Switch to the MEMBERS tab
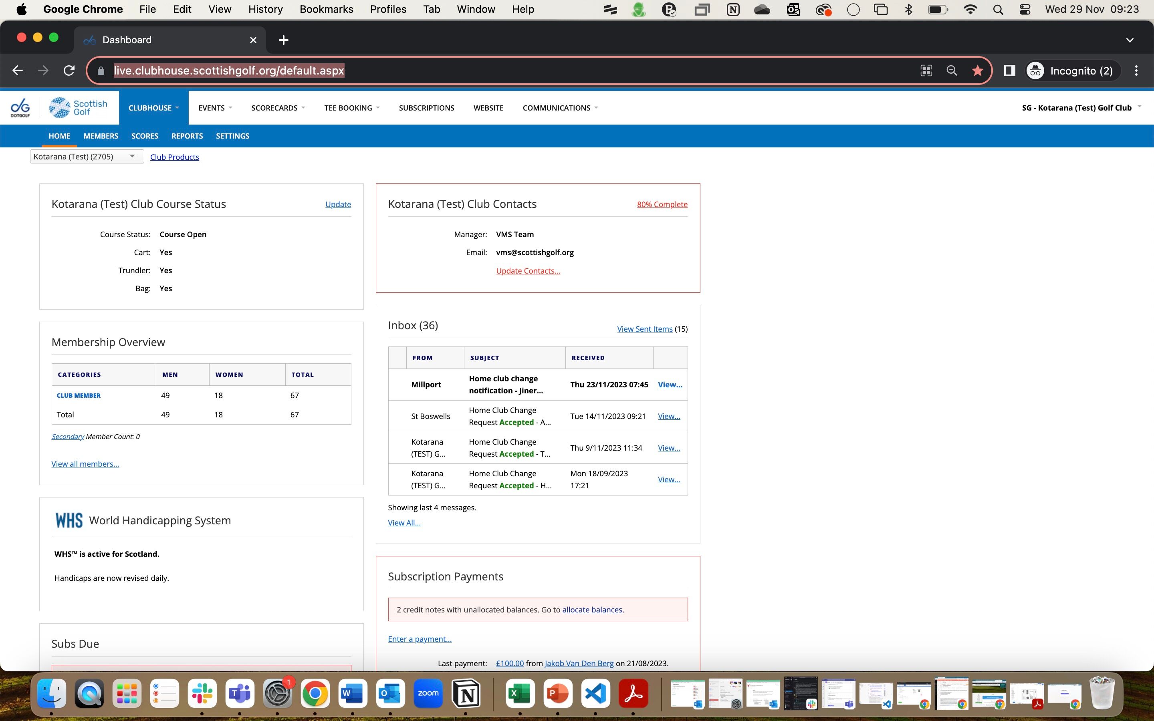 tap(101, 136)
